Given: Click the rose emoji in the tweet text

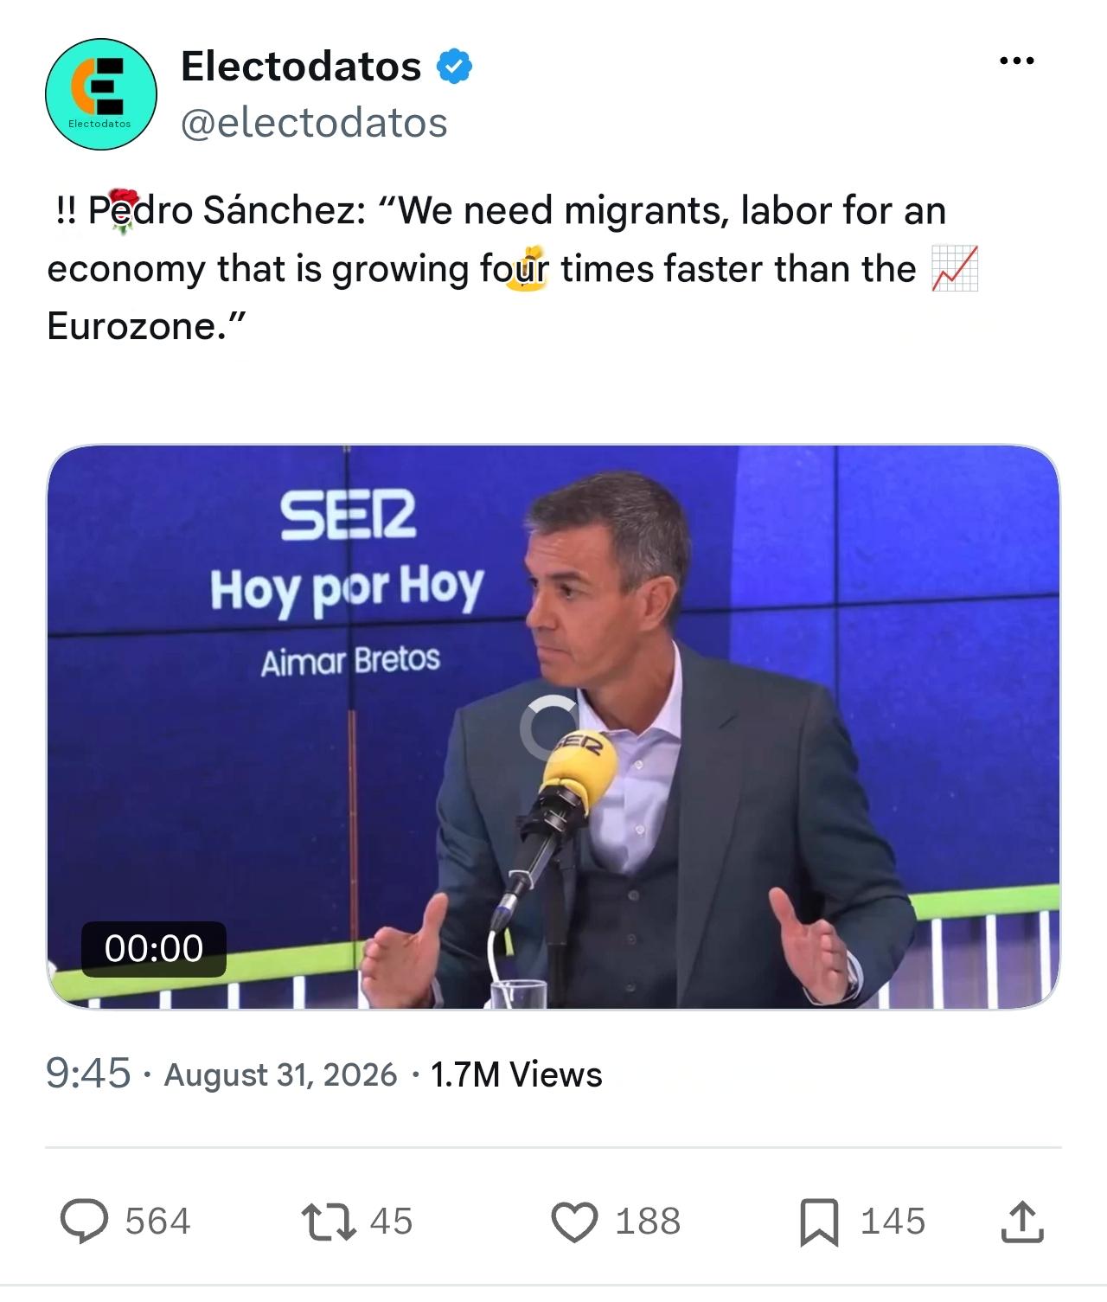Looking at the screenshot, I should click(x=122, y=210).
